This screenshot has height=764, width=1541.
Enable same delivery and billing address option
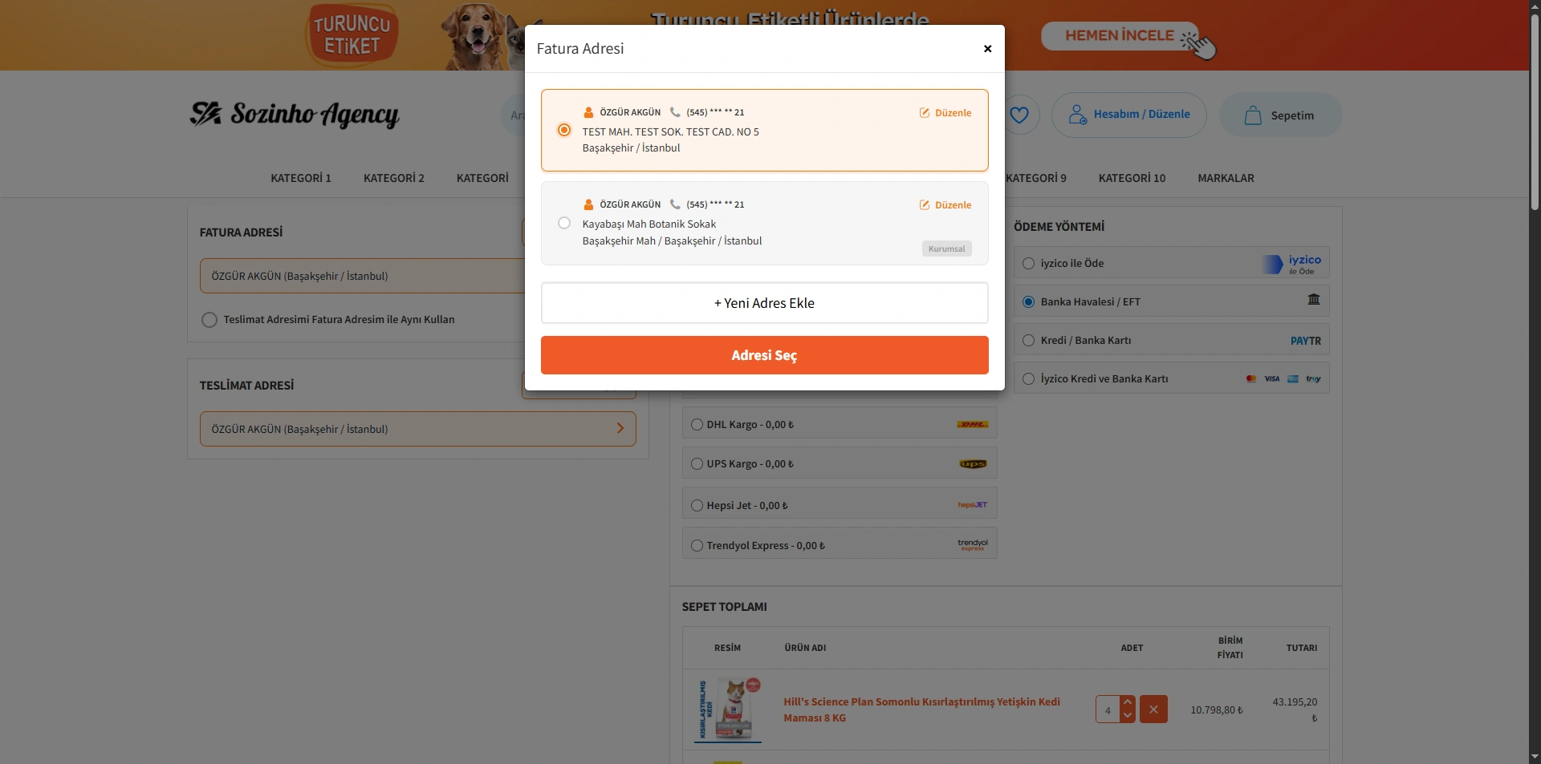209,320
